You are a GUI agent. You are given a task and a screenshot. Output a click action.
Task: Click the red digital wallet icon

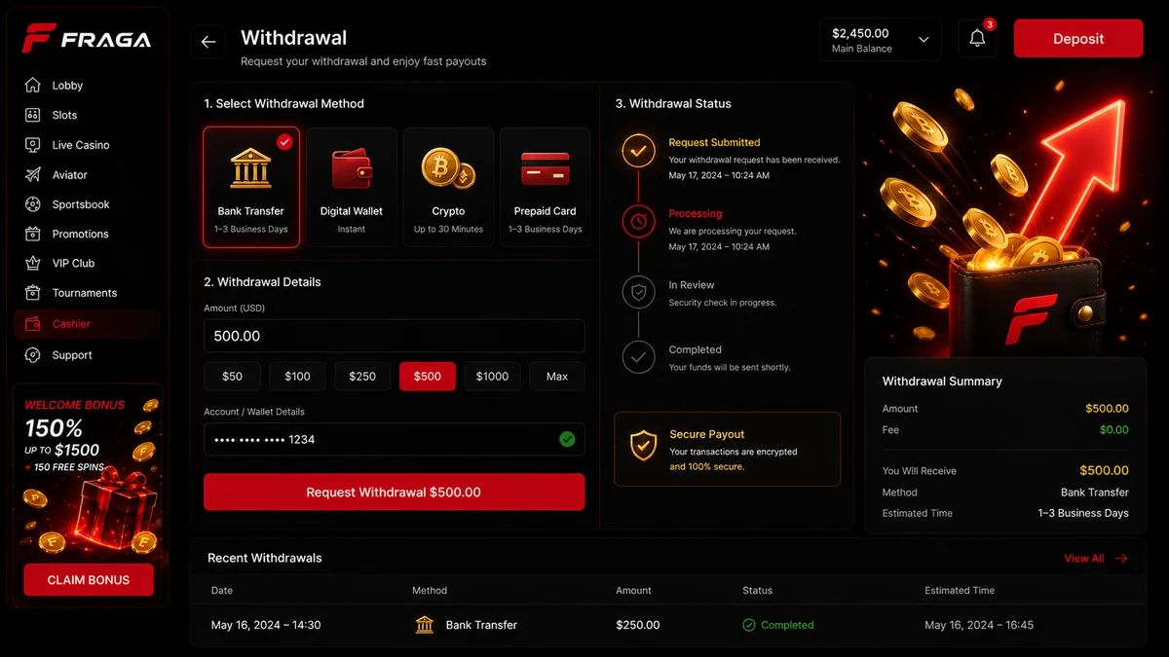[352, 169]
